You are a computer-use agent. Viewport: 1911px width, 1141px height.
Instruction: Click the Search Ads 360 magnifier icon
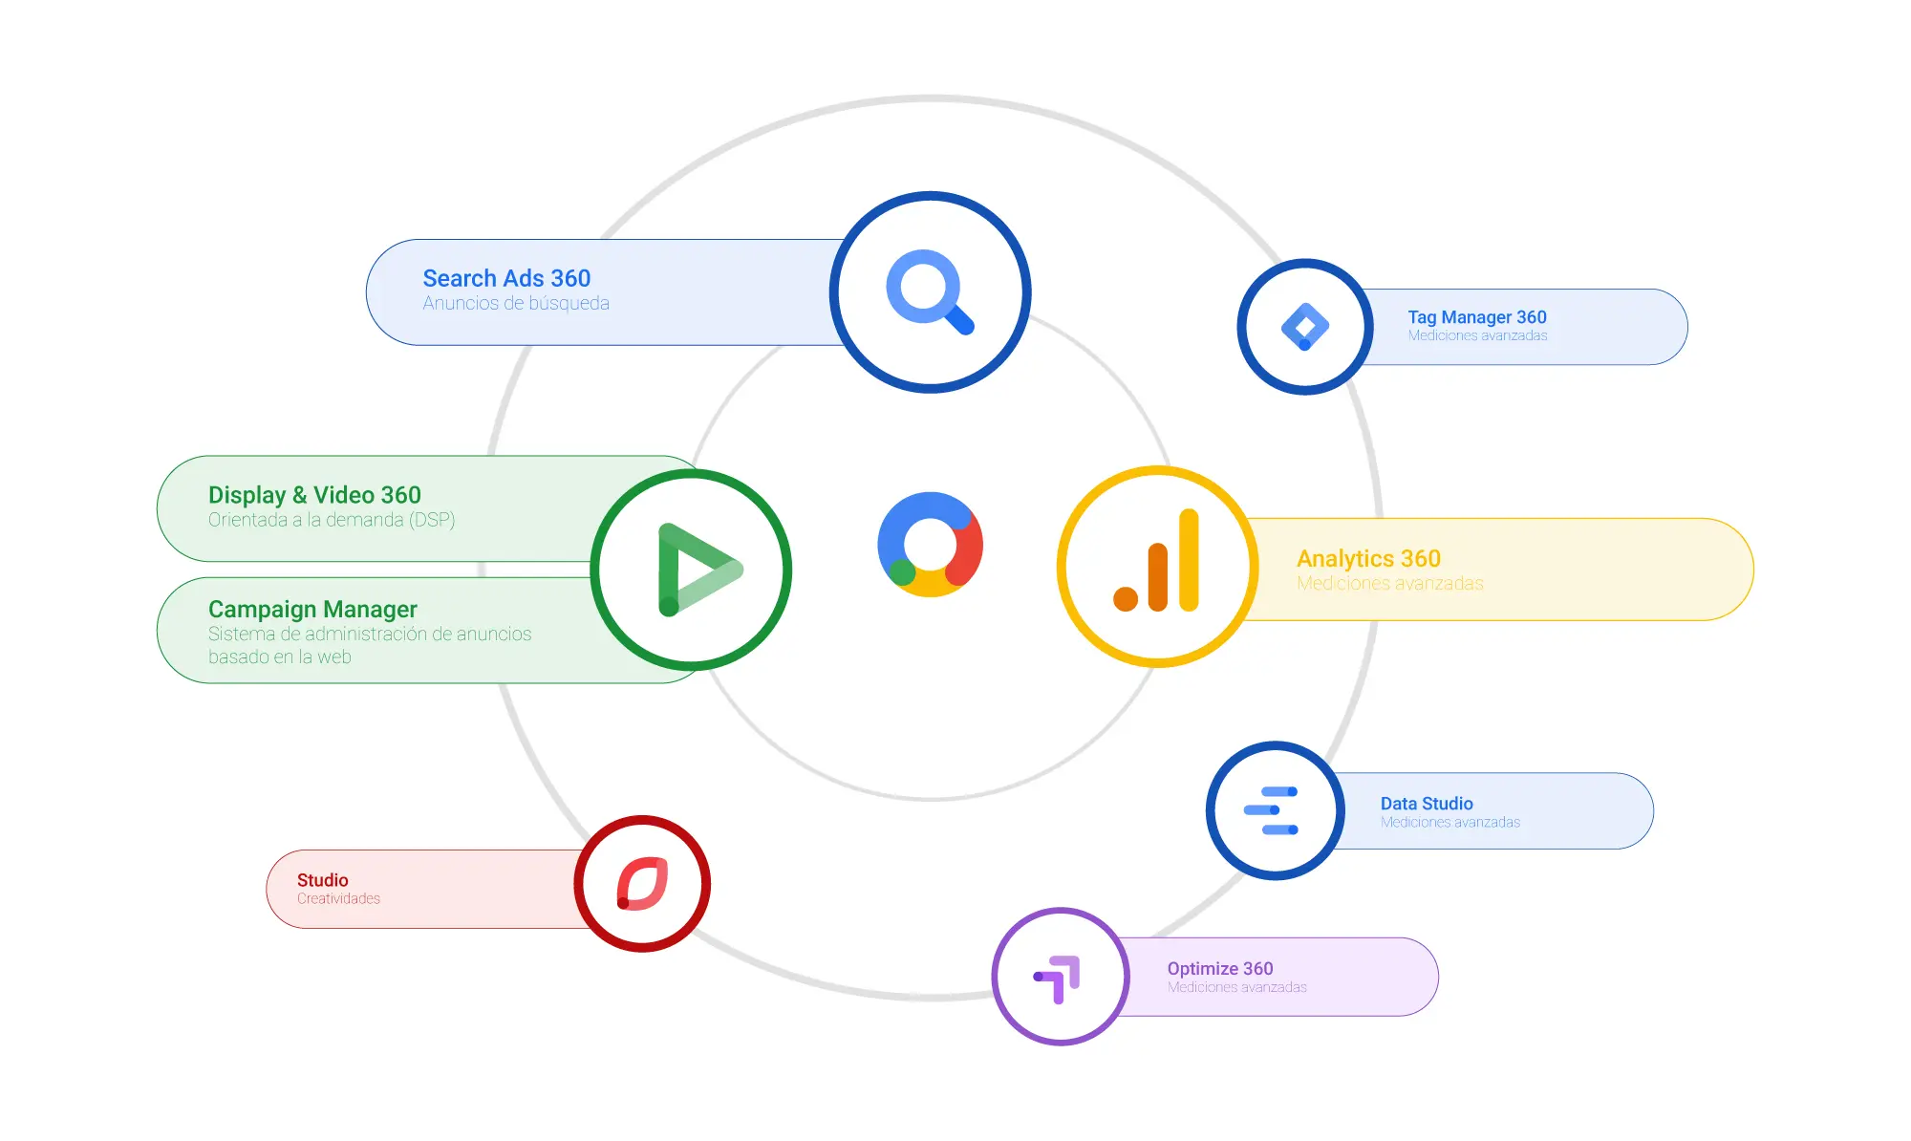click(930, 291)
